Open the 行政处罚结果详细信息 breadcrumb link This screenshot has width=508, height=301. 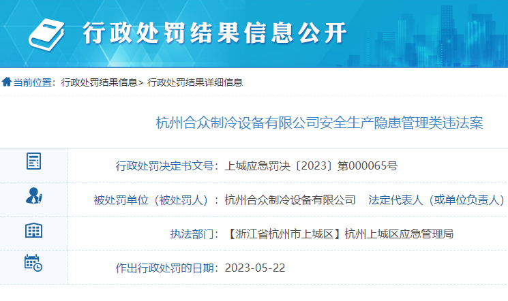point(195,82)
